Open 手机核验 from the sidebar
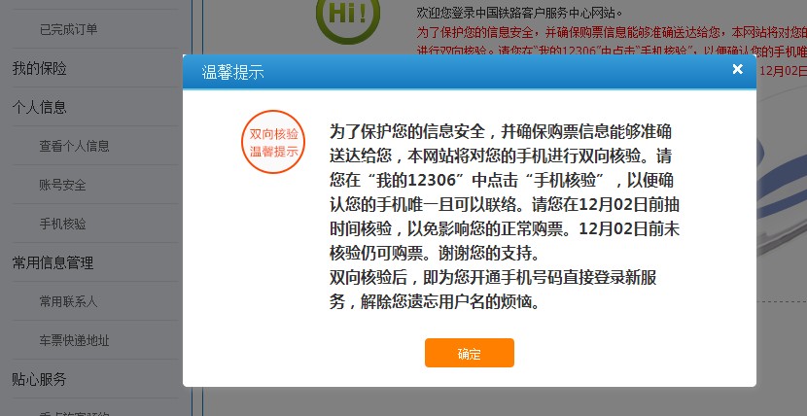The image size is (807, 416). tap(62, 225)
